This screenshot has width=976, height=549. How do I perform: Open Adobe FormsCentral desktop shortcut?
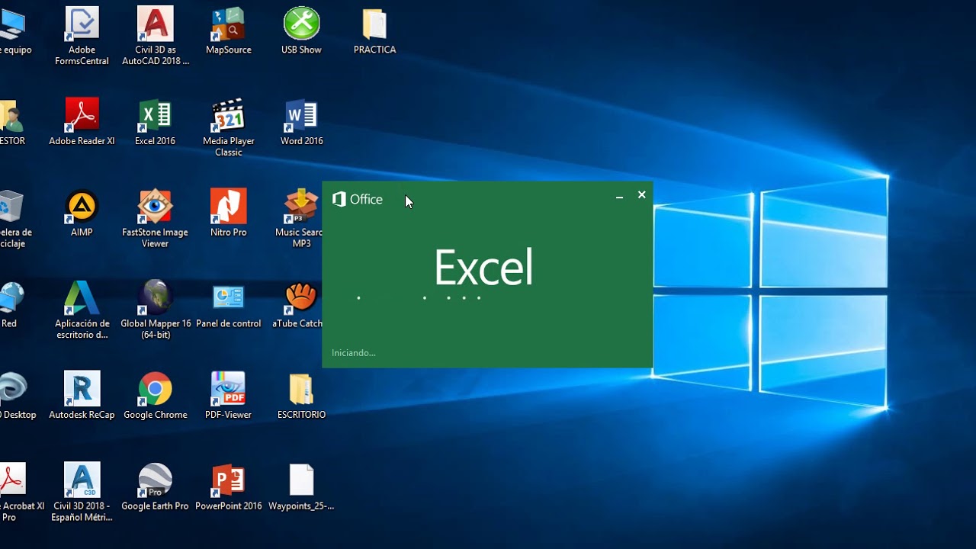(82, 36)
